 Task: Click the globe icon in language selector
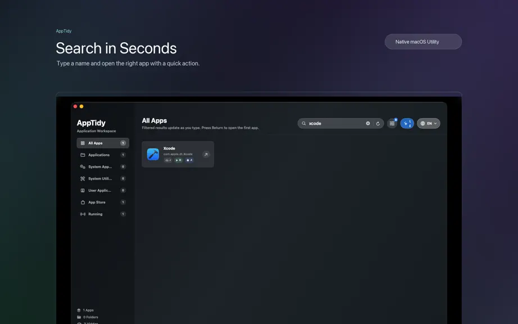[x=422, y=123]
